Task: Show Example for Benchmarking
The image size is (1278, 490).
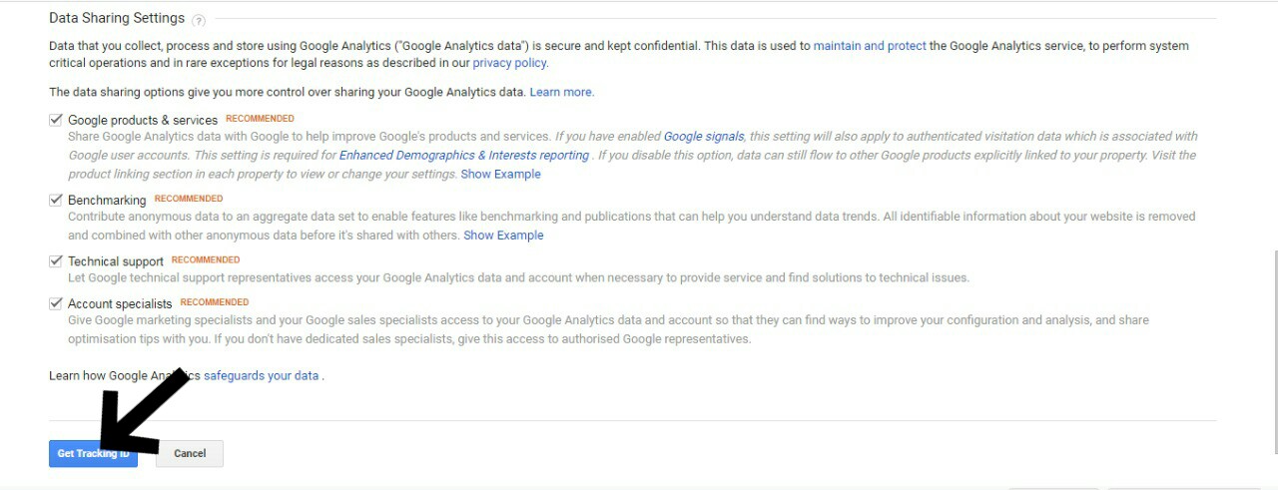Action: click(x=503, y=236)
